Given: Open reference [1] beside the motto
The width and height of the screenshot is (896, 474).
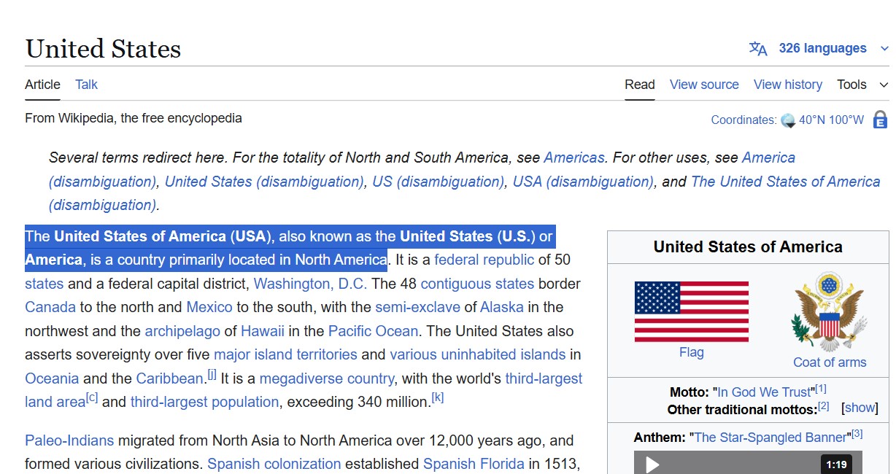Looking at the screenshot, I should (x=821, y=389).
